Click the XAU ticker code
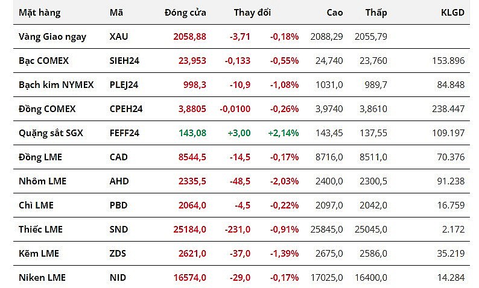 119,37
